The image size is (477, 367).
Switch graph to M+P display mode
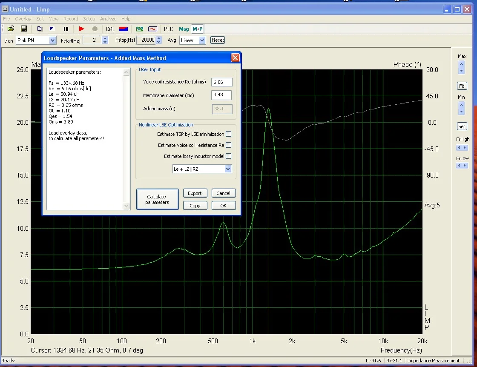tap(197, 29)
